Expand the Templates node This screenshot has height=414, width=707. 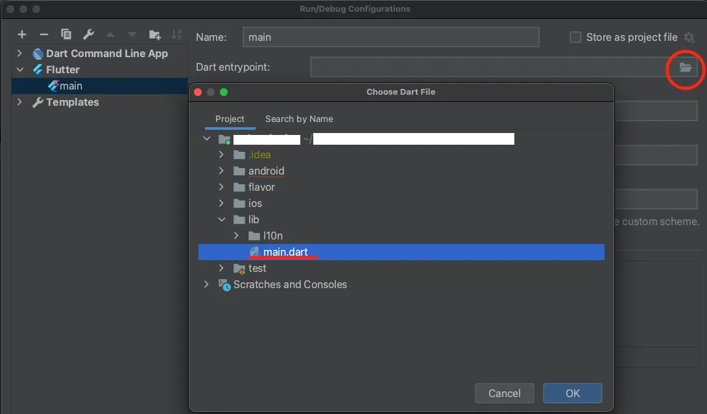[19, 102]
